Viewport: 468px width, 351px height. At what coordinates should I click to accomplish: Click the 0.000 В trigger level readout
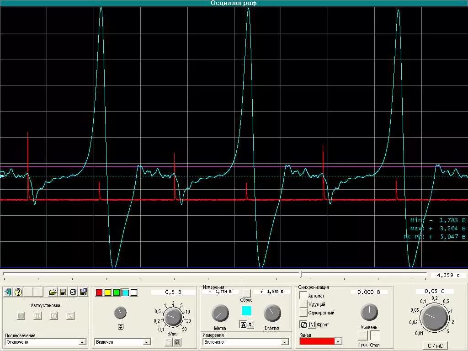click(x=369, y=292)
